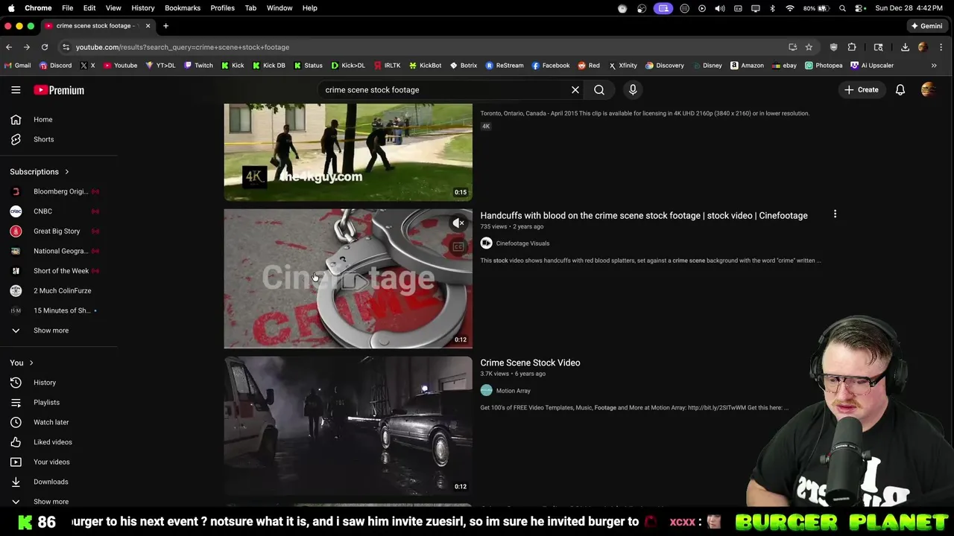
Task: Click the Chrome address bar URL
Action: click(x=183, y=47)
